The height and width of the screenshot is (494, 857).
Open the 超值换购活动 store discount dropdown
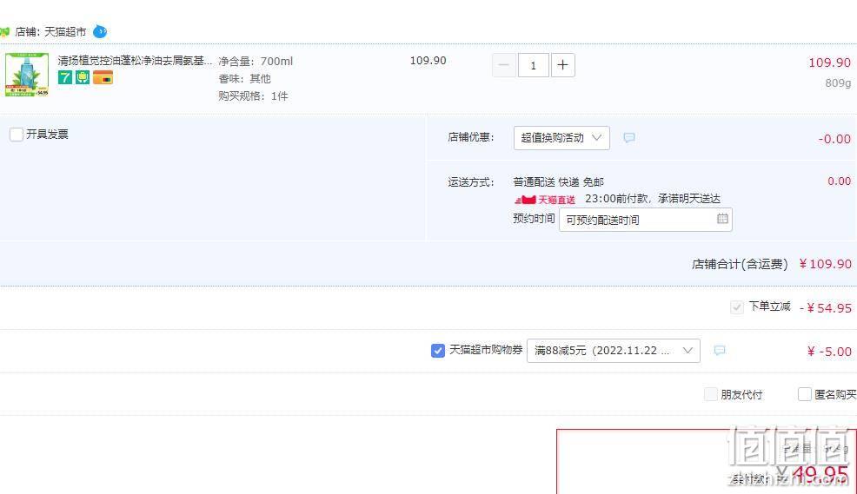click(x=561, y=138)
